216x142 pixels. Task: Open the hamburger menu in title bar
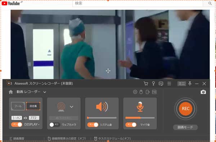[x=169, y=83]
